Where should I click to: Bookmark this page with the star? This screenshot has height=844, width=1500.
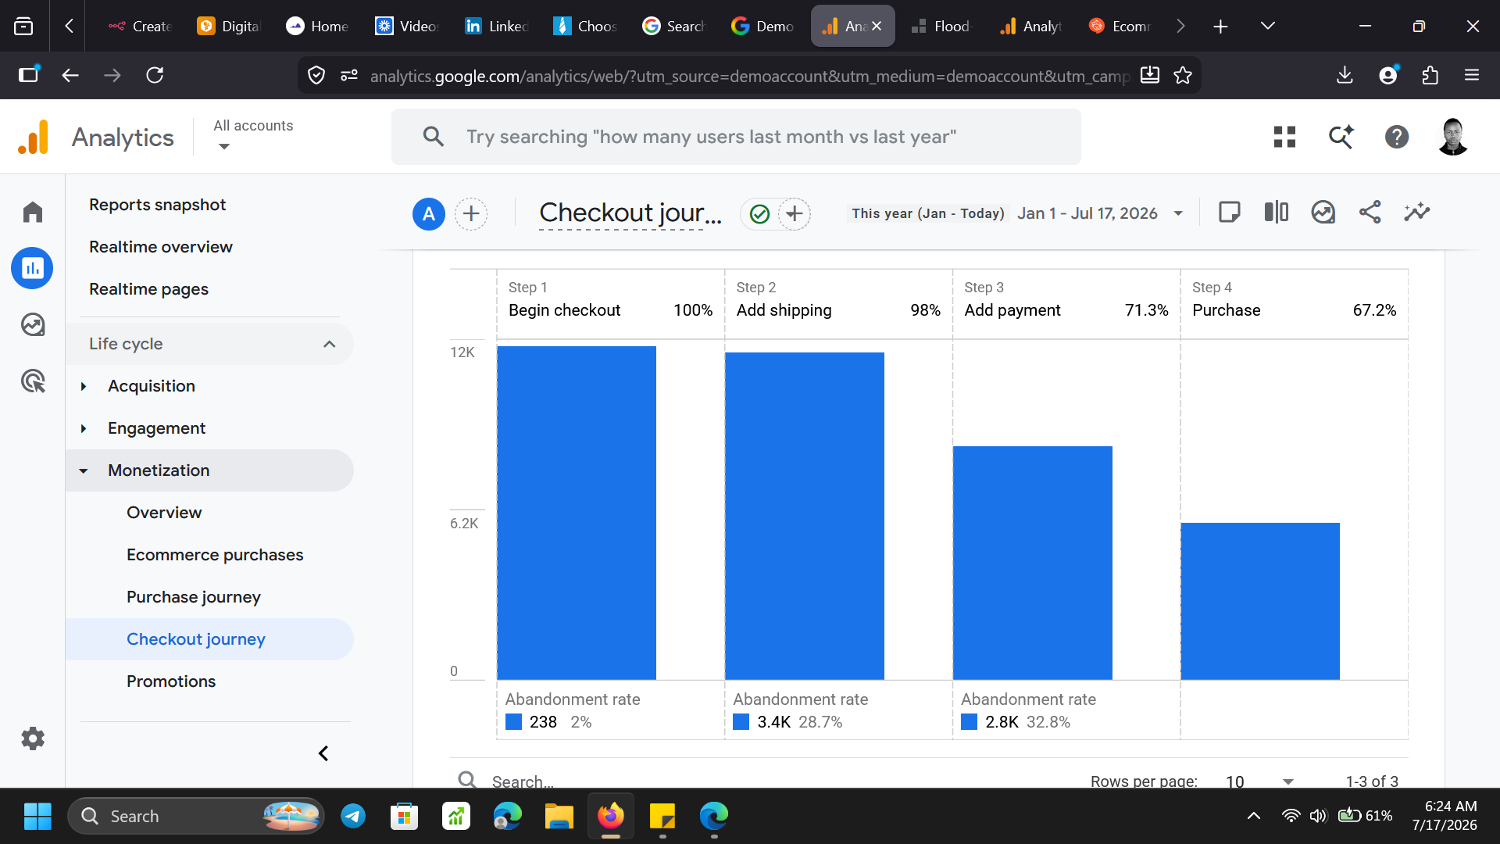point(1183,75)
